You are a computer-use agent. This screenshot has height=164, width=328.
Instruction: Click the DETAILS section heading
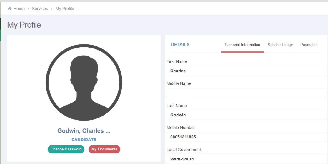[180, 44]
